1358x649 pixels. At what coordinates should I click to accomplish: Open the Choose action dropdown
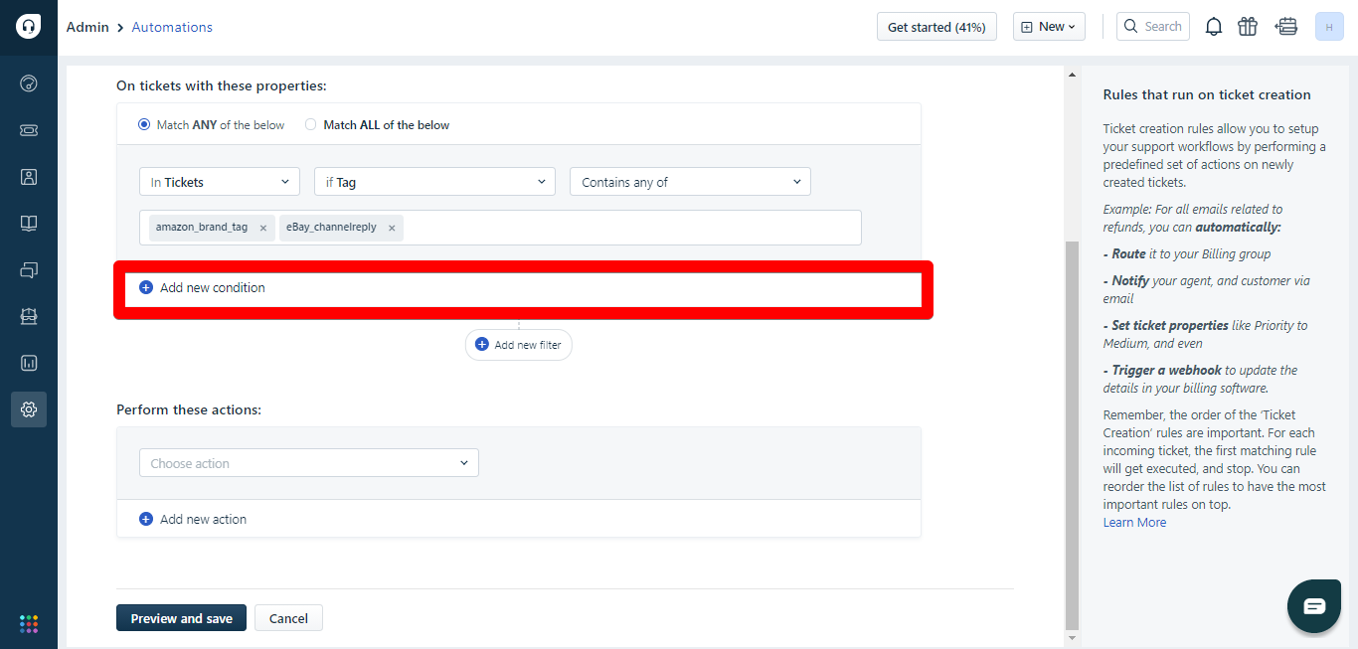point(309,463)
